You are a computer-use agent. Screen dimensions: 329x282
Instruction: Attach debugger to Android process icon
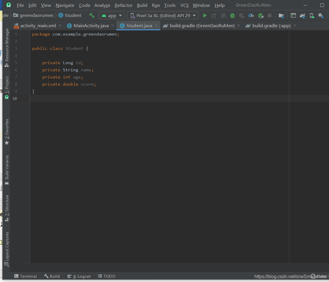click(x=260, y=15)
